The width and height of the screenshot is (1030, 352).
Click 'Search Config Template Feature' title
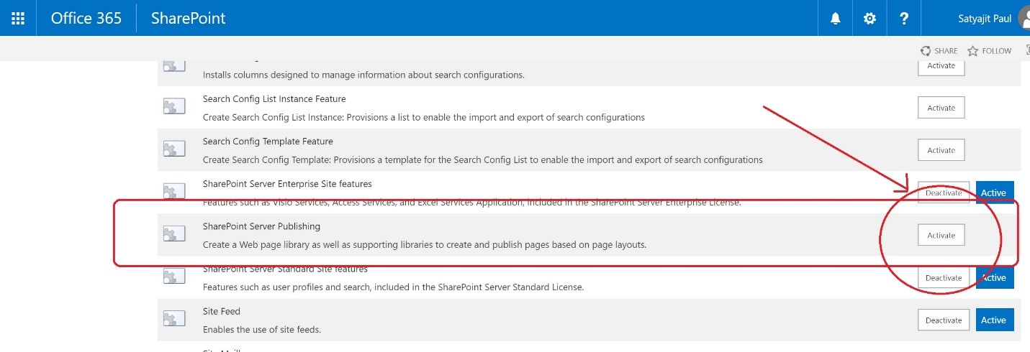(268, 142)
